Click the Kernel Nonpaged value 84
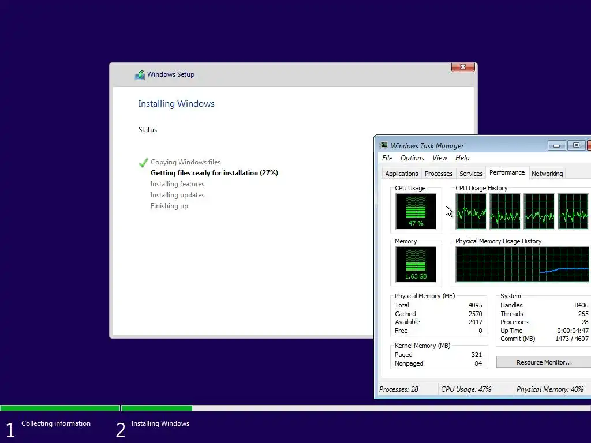The width and height of the screenshot is (591, 443). (x=478, y=363)
